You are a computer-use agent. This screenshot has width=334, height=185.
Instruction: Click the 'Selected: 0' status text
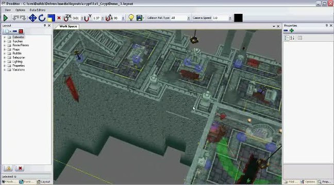(9, 177)
